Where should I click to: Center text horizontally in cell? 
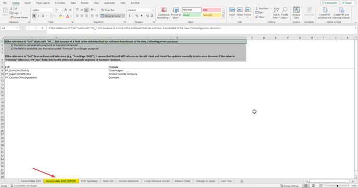pos(82,16)
